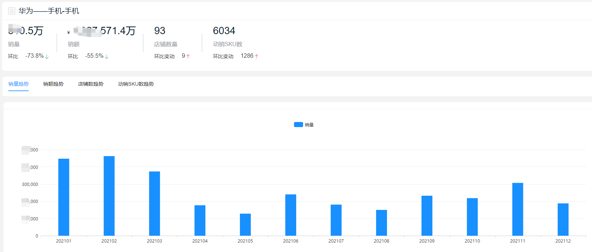
Task: Click the bar for 202104
Action: click(x=200, y=220)
